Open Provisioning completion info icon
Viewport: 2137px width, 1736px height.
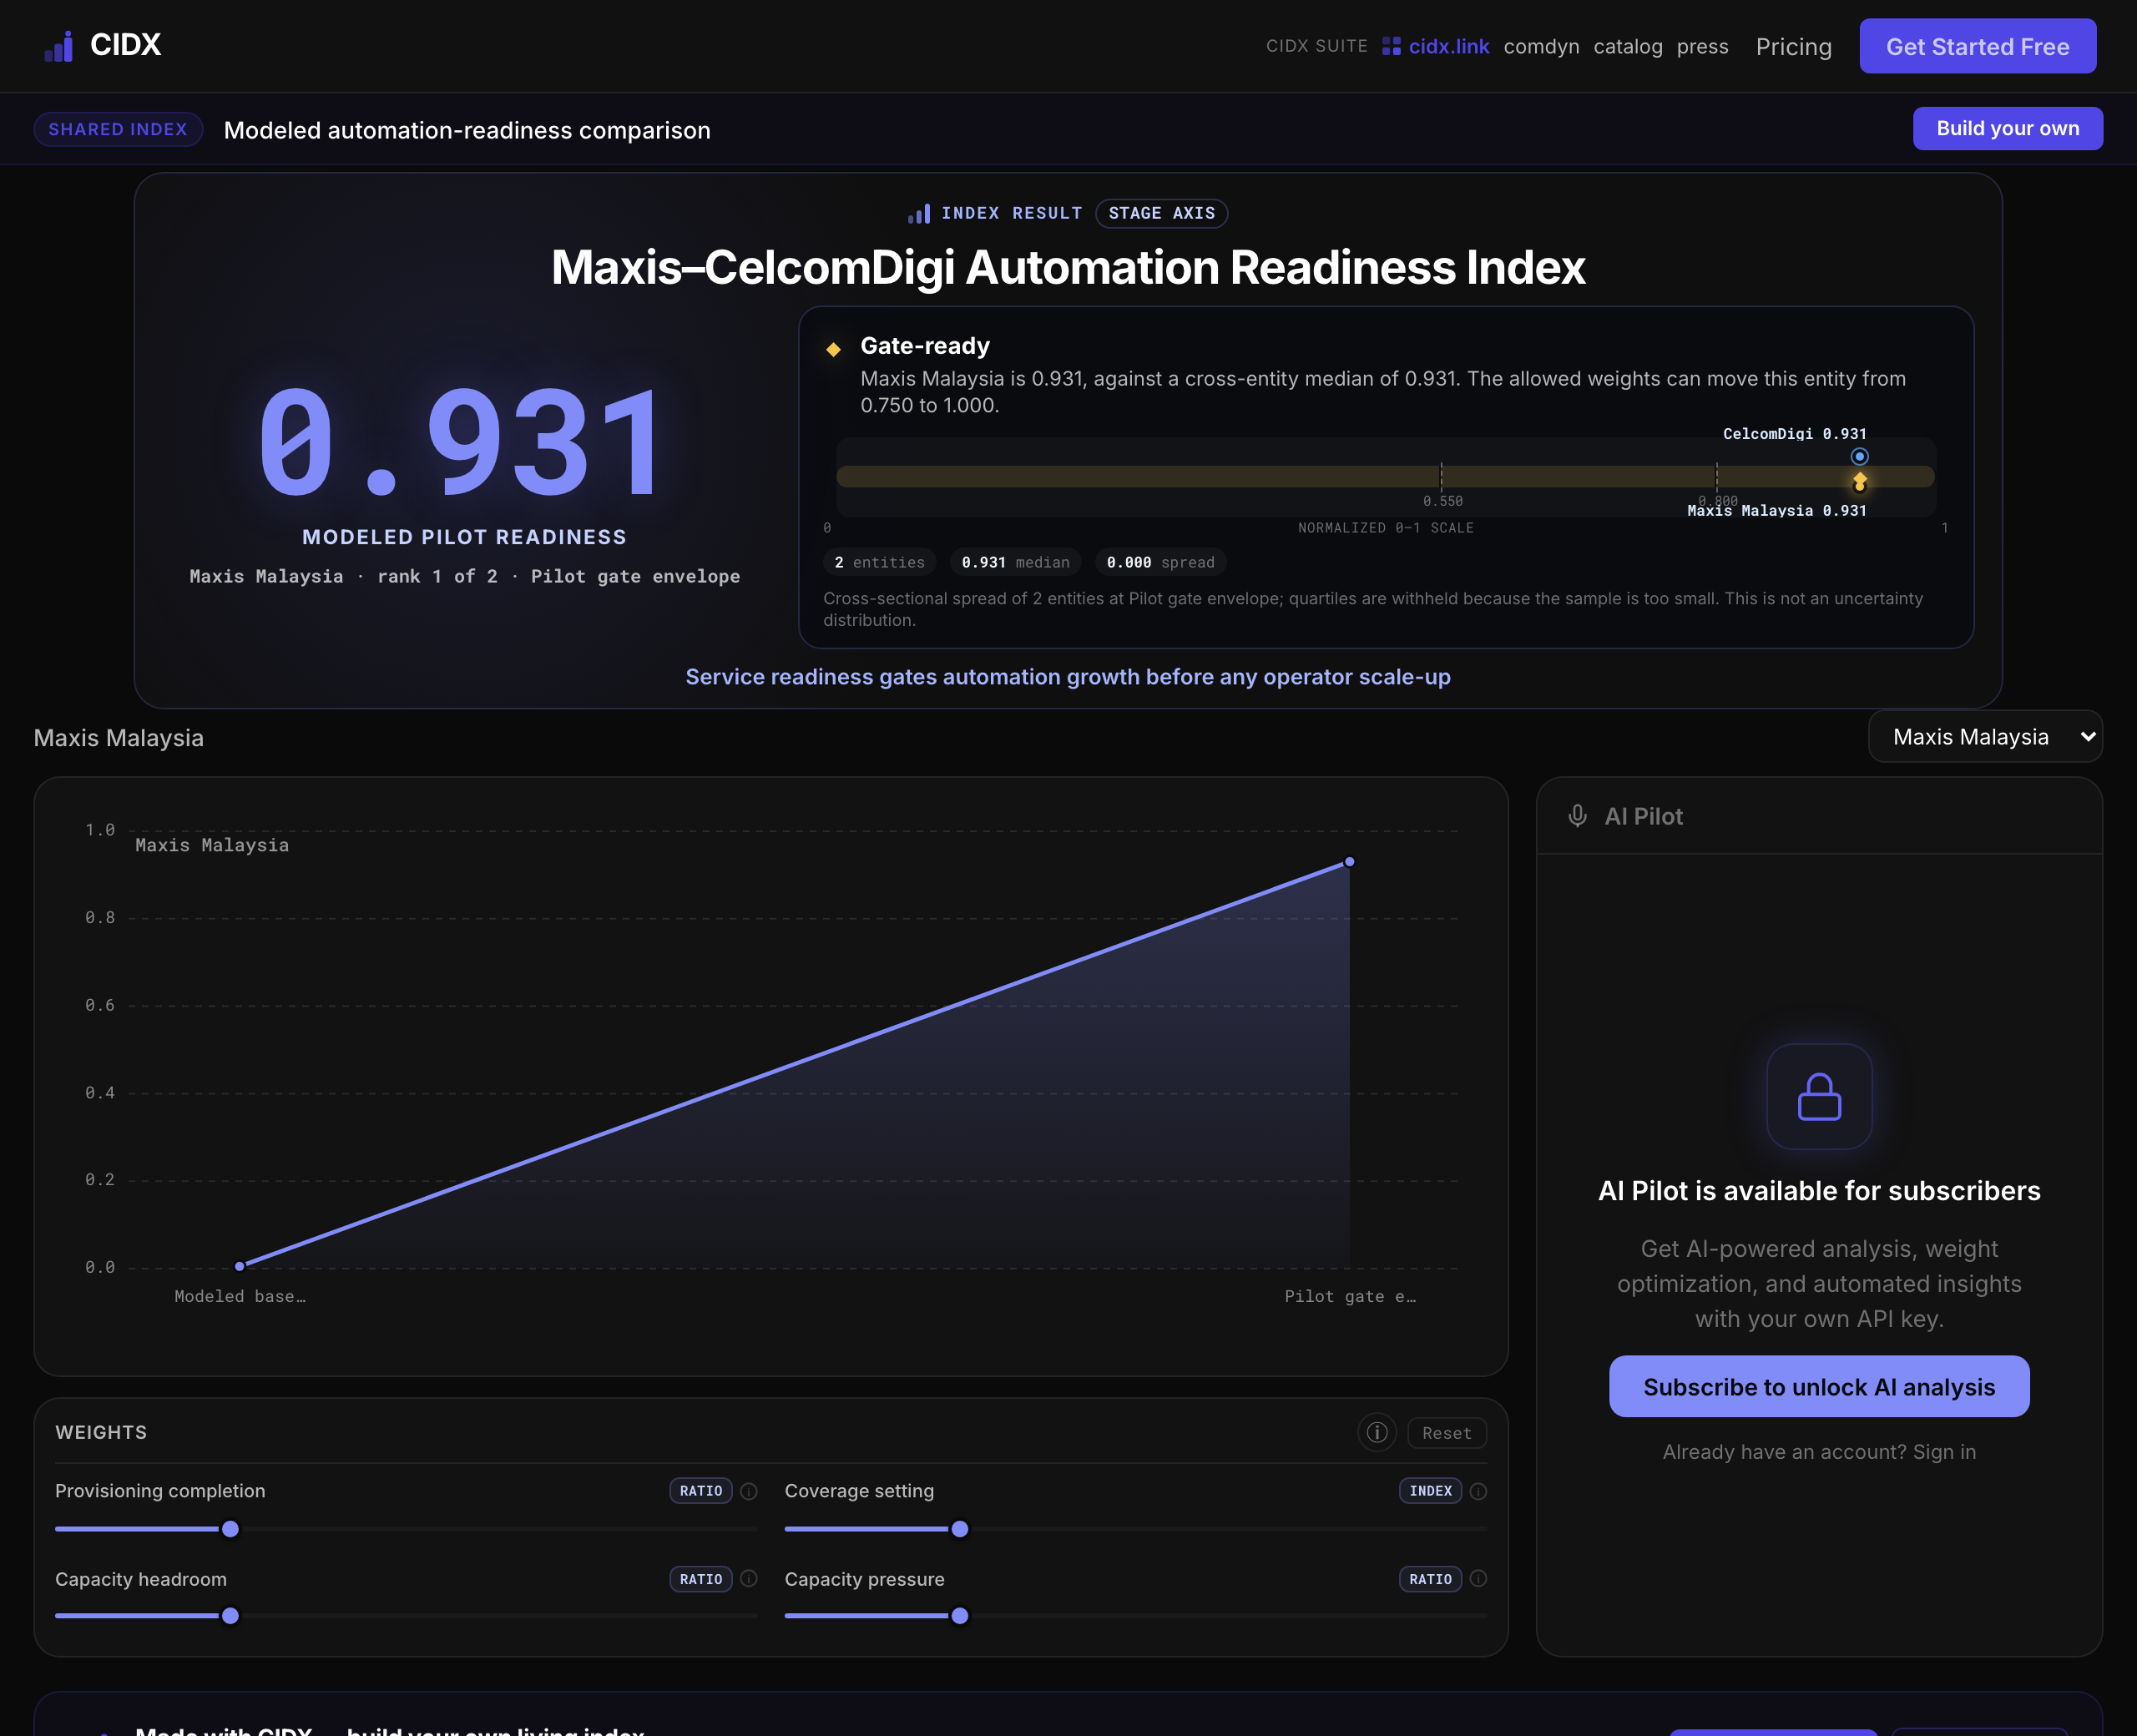coord(748,1491)
